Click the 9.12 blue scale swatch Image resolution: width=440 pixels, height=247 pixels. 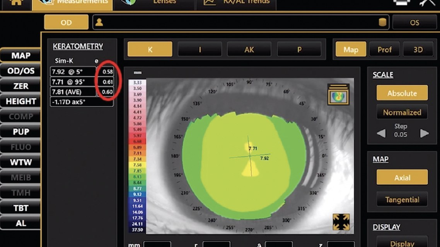(x=137, y=194)
